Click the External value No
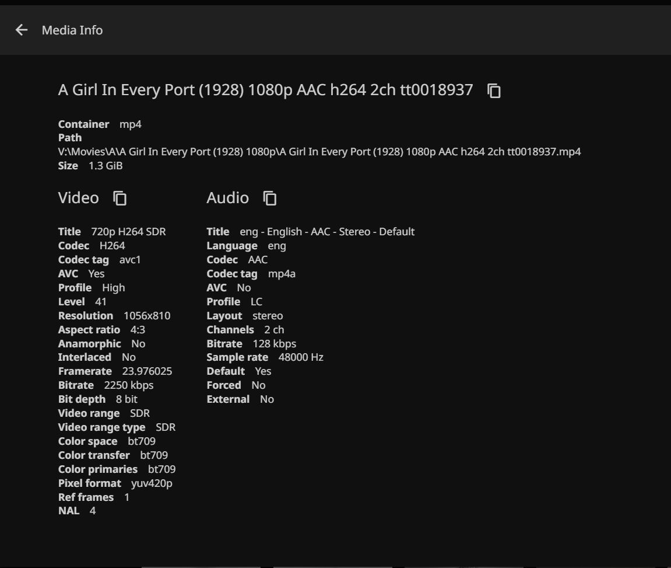The height and width of the screenshot is (568, 671). pos(267,399)
